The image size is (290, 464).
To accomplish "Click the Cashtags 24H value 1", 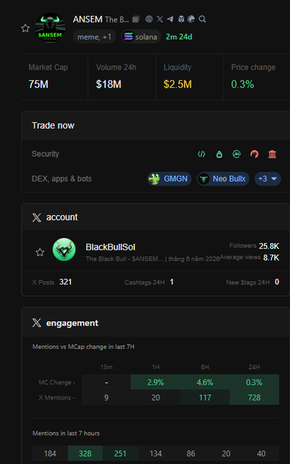I will pos(172,282).
